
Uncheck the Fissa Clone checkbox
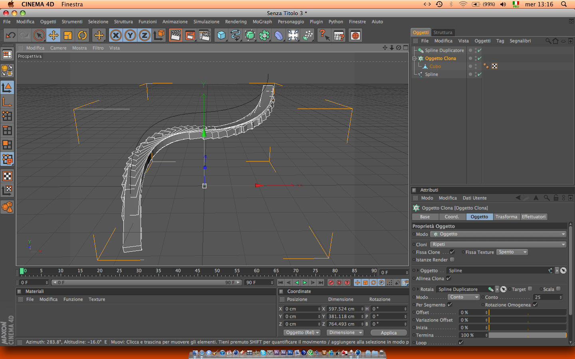[452, 252]
